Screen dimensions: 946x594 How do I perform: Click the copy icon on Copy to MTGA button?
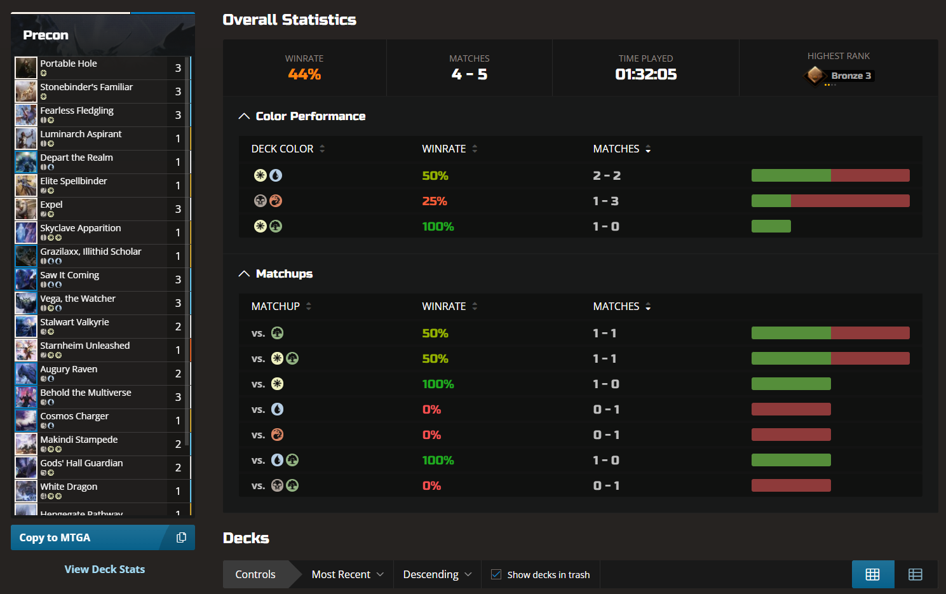click(181, 537)
